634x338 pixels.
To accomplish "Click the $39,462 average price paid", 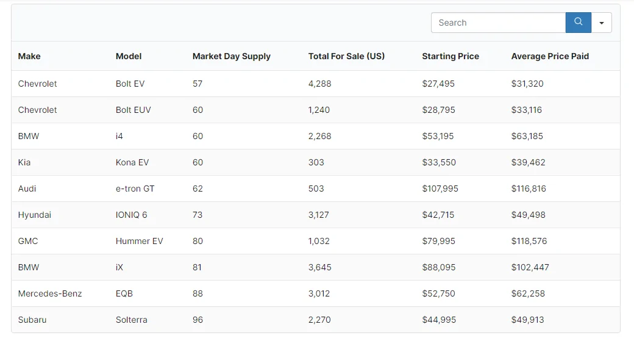I will [x=528, y=162].
